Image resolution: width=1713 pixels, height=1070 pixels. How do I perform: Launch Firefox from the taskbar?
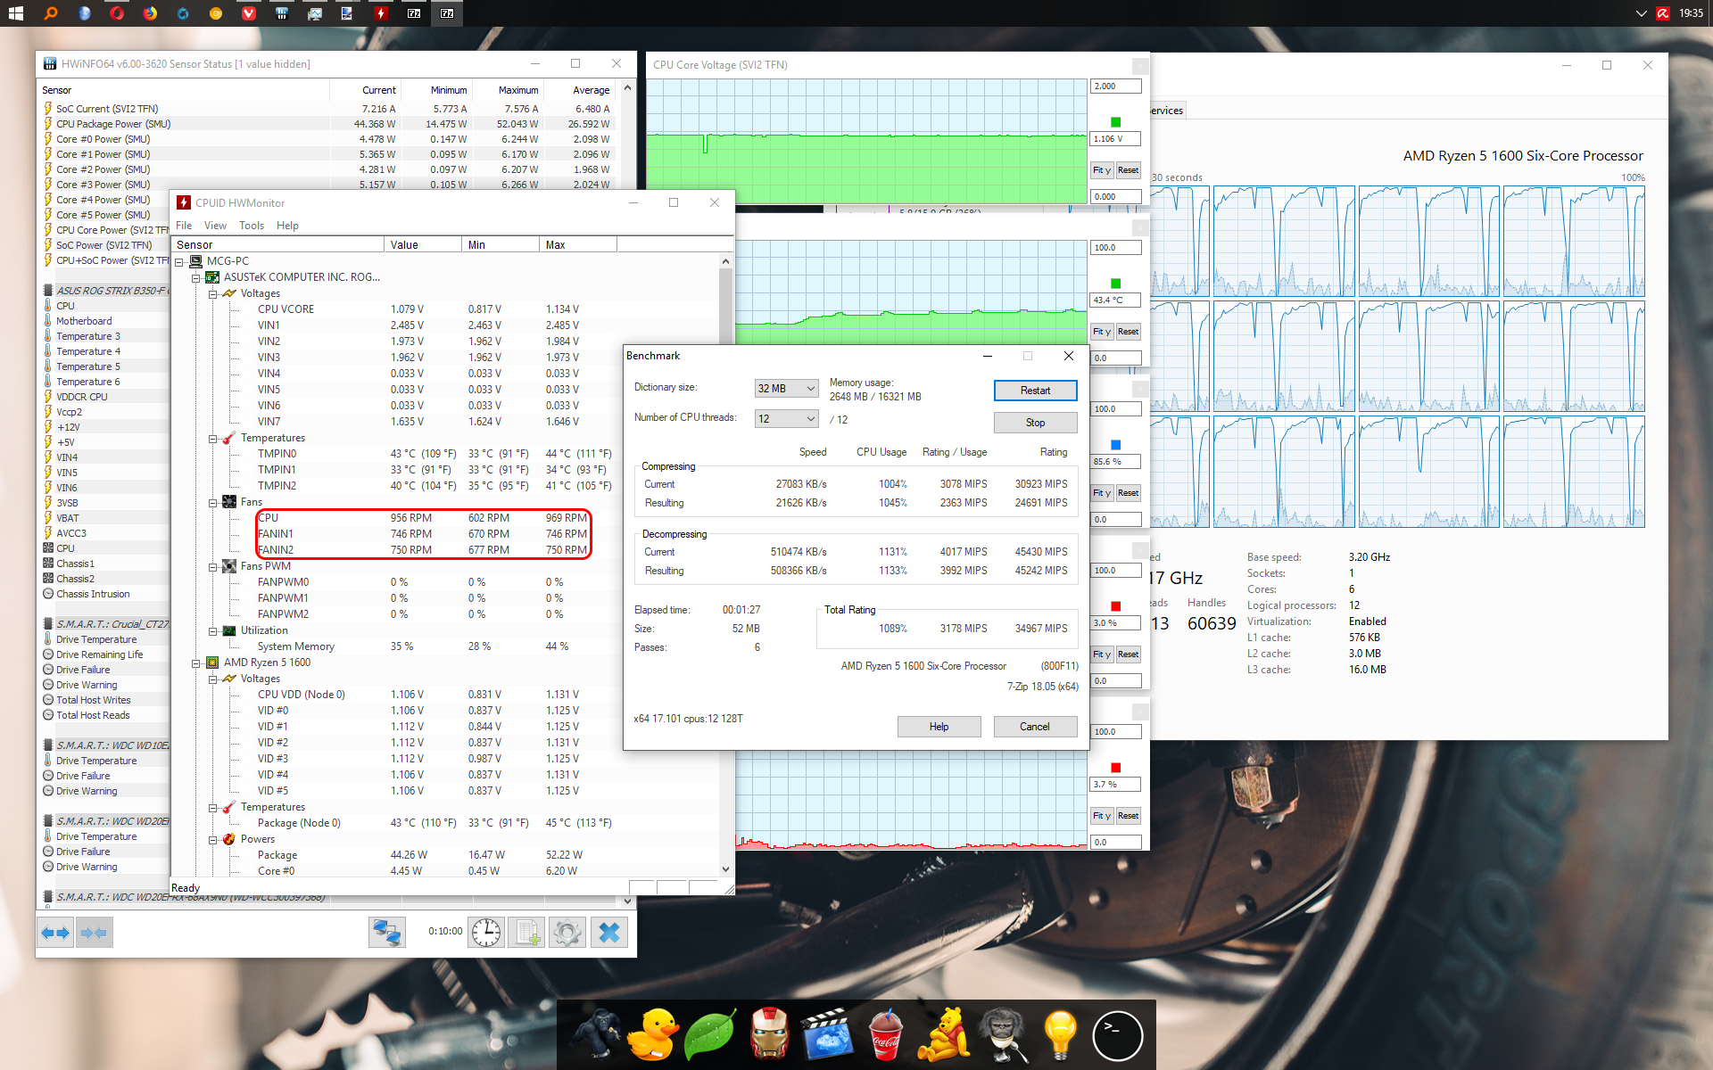coord(149,12)
